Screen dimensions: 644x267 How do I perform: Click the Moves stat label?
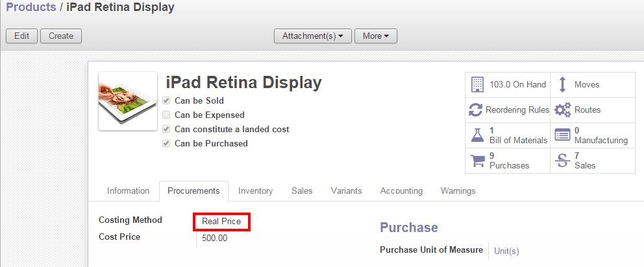pyautogui.click(x=587, y=84)
